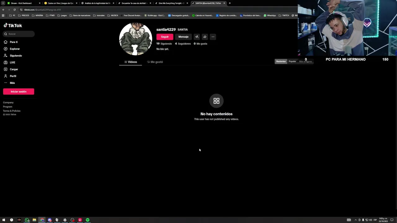The width and height of the screenshot is (397, 223).
Task: Click the 0 Me gusta count
Action: (200, 44)
